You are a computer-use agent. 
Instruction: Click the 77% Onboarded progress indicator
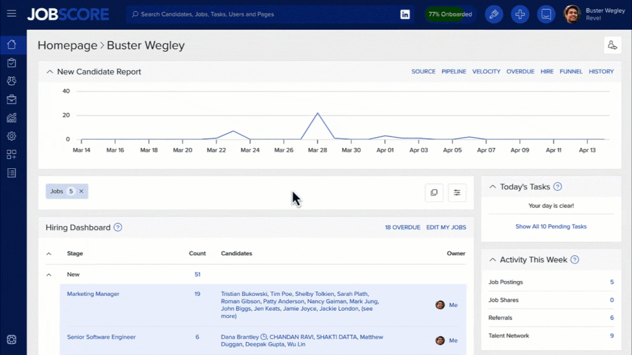(x=449, y=14)
